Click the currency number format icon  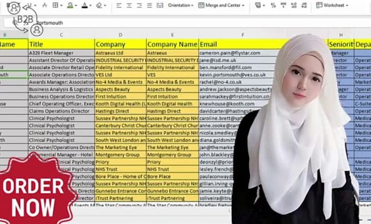258,5
